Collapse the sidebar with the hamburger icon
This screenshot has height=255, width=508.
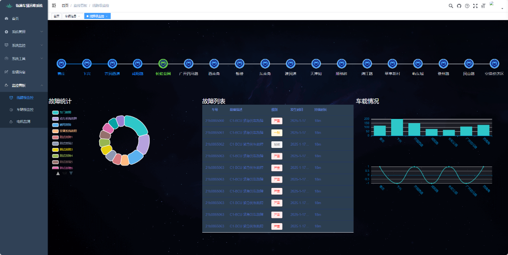[54, 6]
